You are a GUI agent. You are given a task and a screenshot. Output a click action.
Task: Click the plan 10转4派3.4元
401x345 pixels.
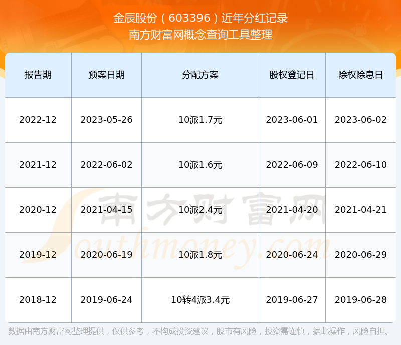click(x=200, y=299)
